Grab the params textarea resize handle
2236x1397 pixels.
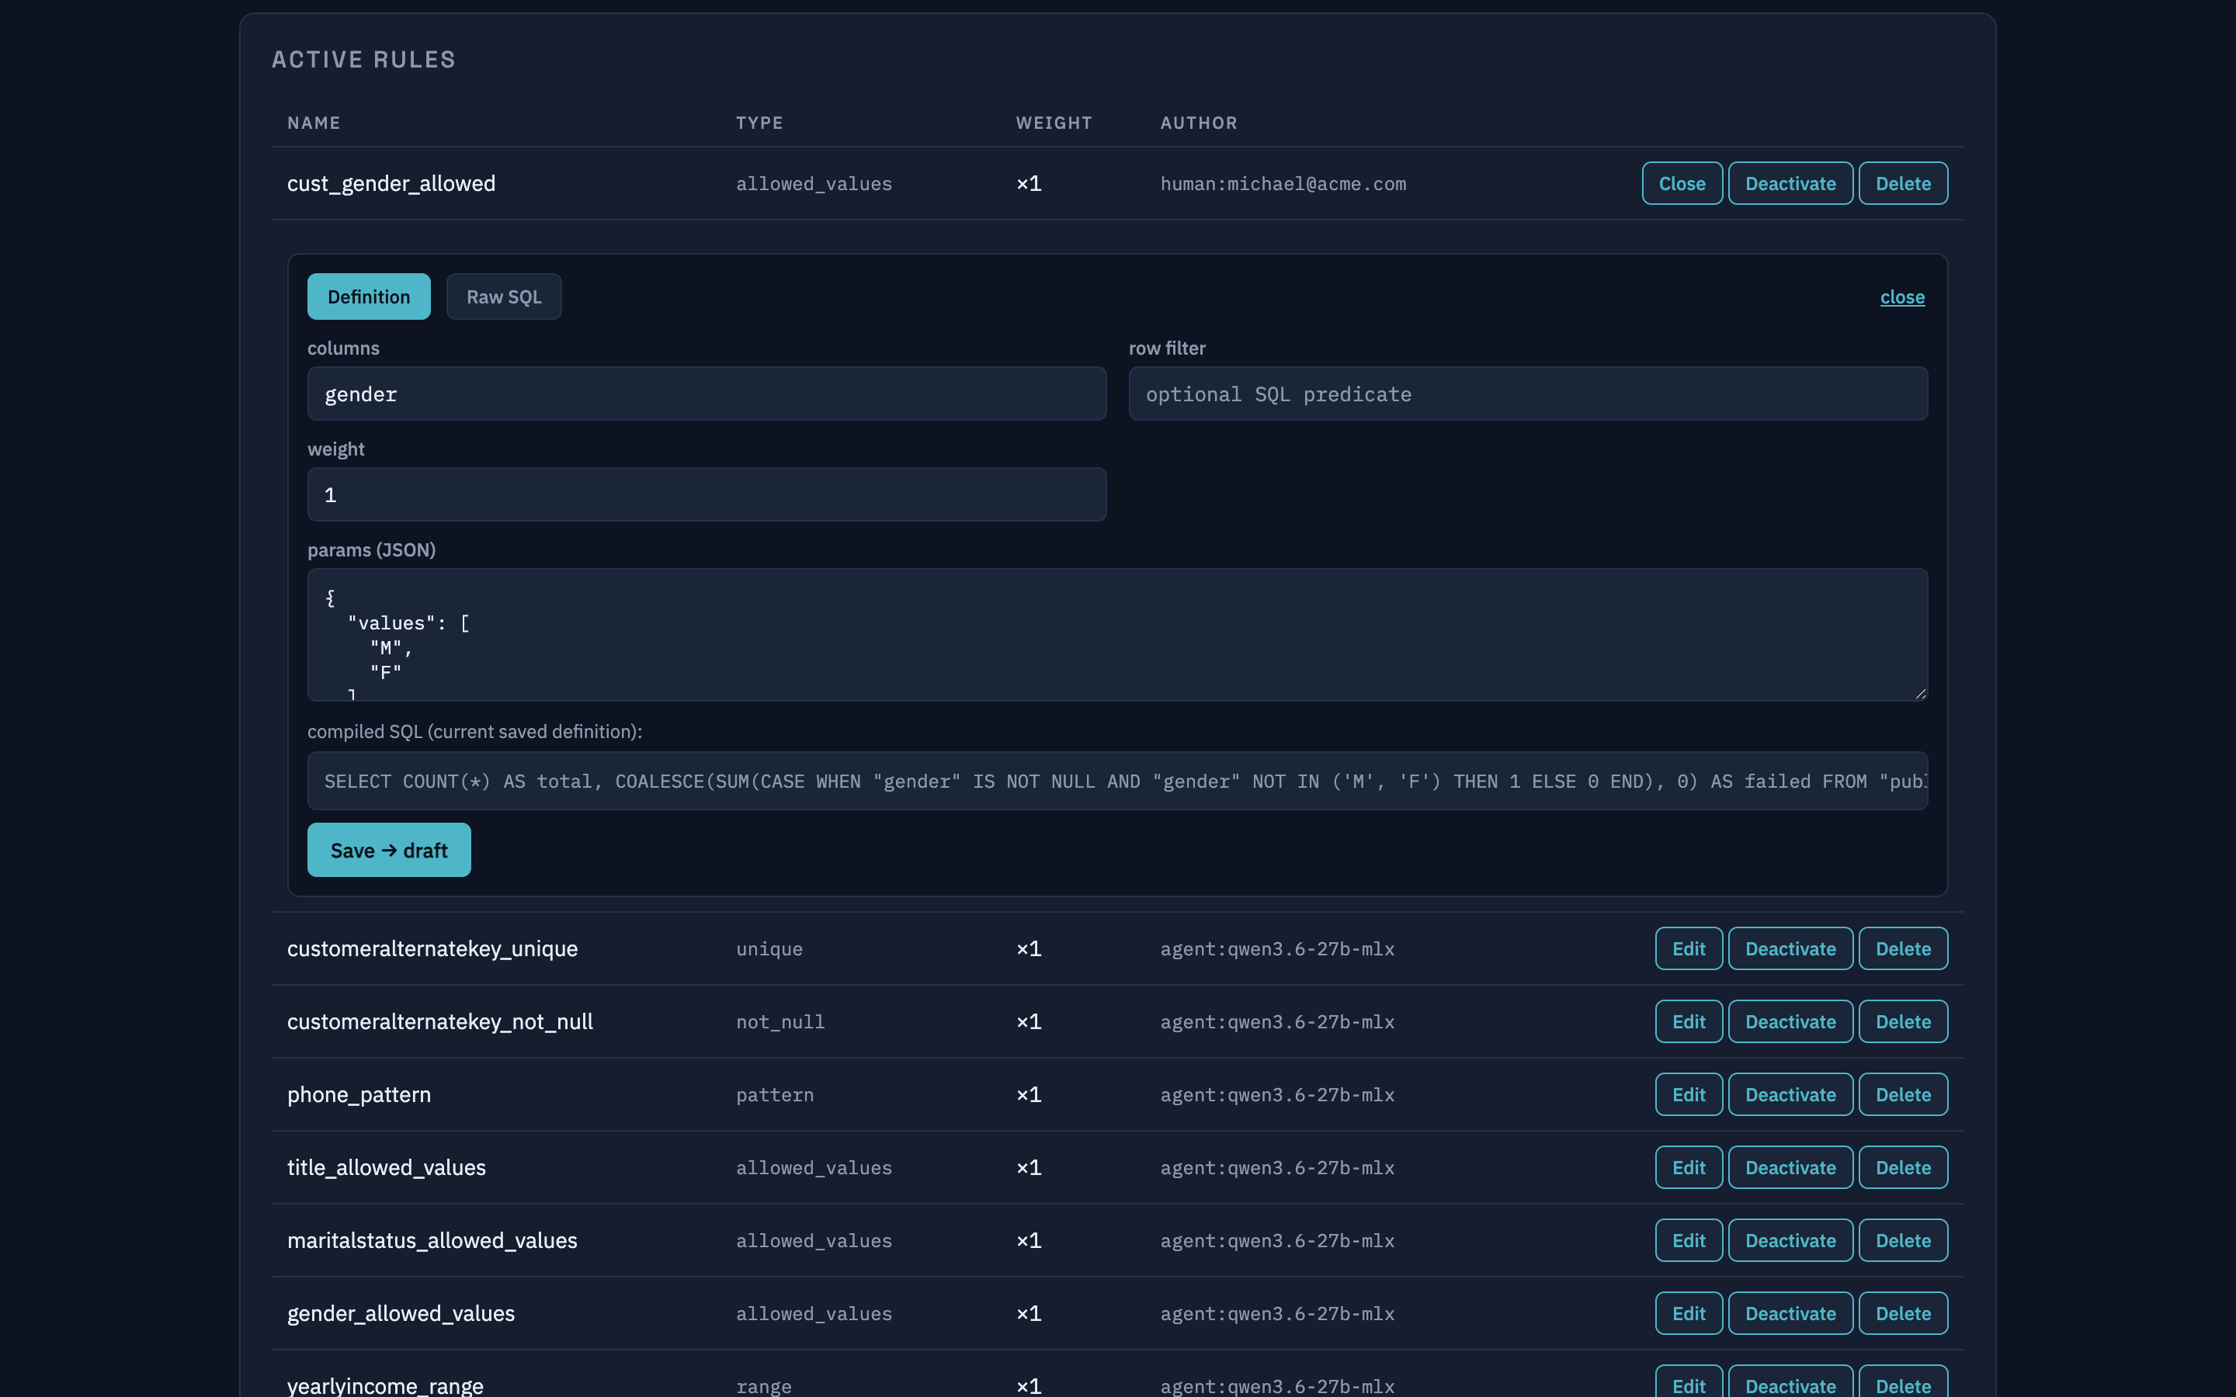pyautogui.click(x=1921, y=694)
